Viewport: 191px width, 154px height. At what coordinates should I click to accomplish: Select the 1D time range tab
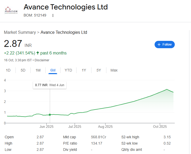(8, 70)
